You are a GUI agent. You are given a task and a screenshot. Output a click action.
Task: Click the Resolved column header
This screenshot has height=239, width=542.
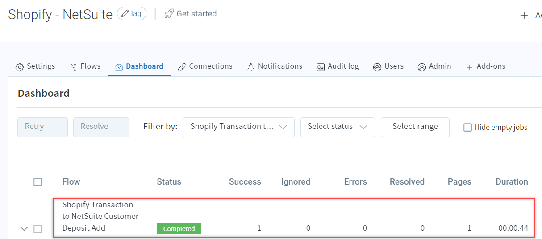pos(407,182)
